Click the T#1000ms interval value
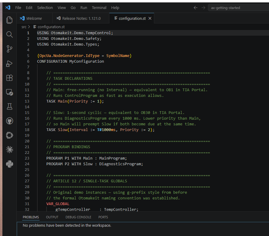Viewport: 269px width, 236px height. [x=106, y=130]
